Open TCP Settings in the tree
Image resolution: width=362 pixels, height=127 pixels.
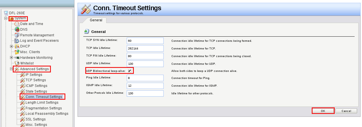click(36, 80)
